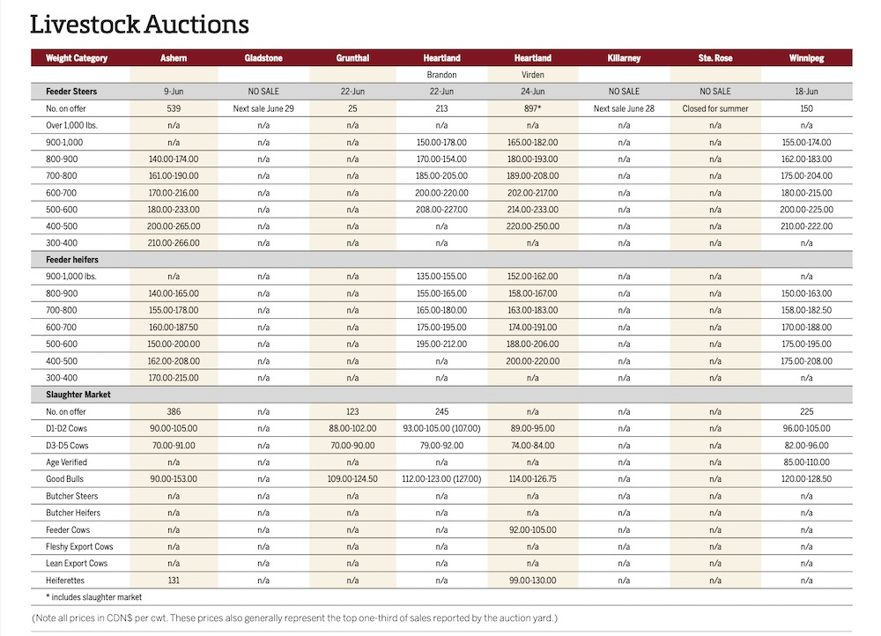
Task: Select the Livestock Auctions page title
Action: coord(139,24)
